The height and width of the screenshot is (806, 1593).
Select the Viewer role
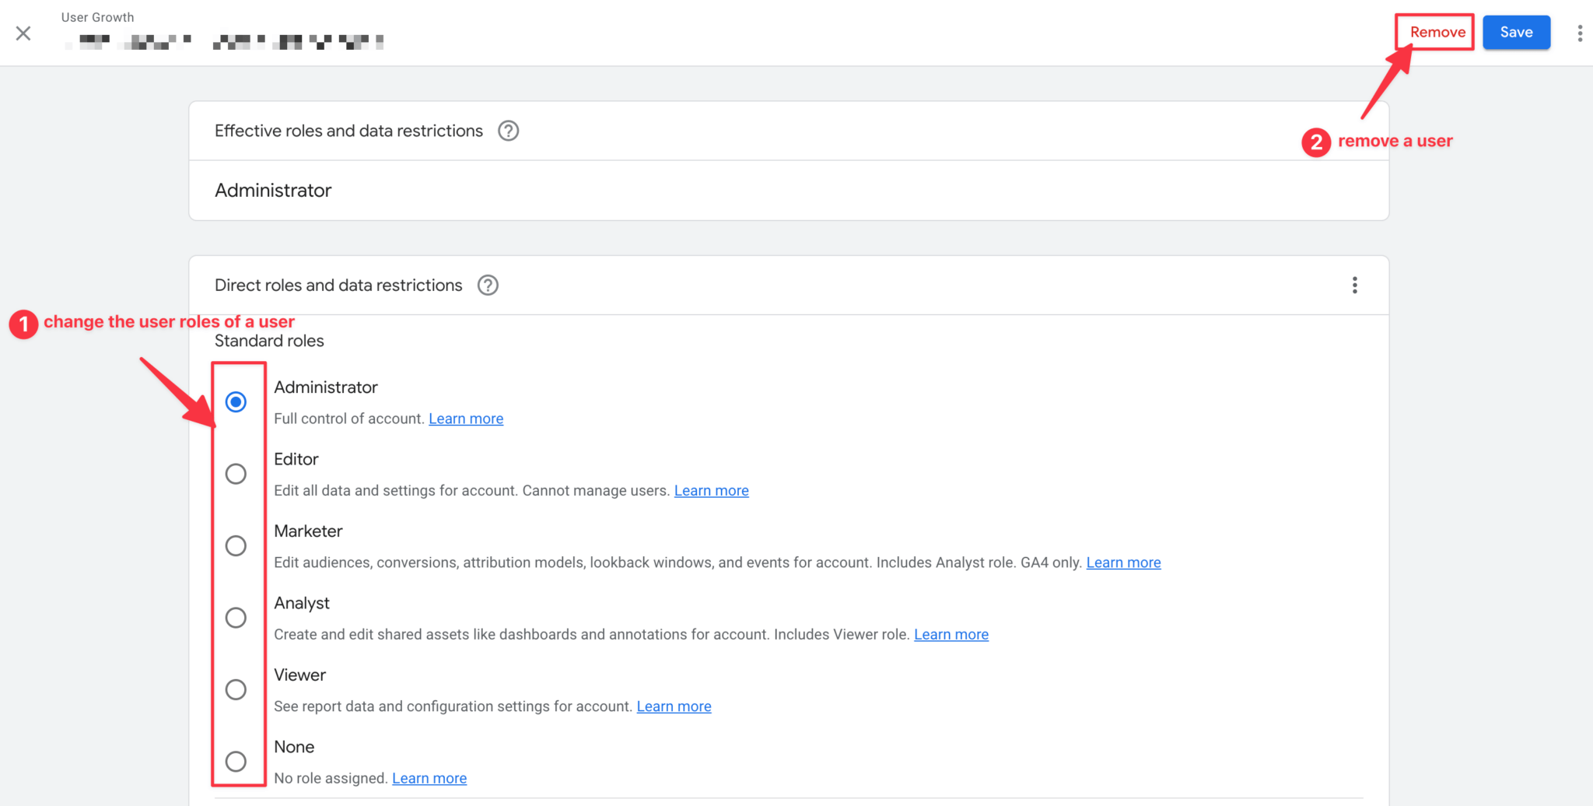pyautogui.click(x=236, y=689)
